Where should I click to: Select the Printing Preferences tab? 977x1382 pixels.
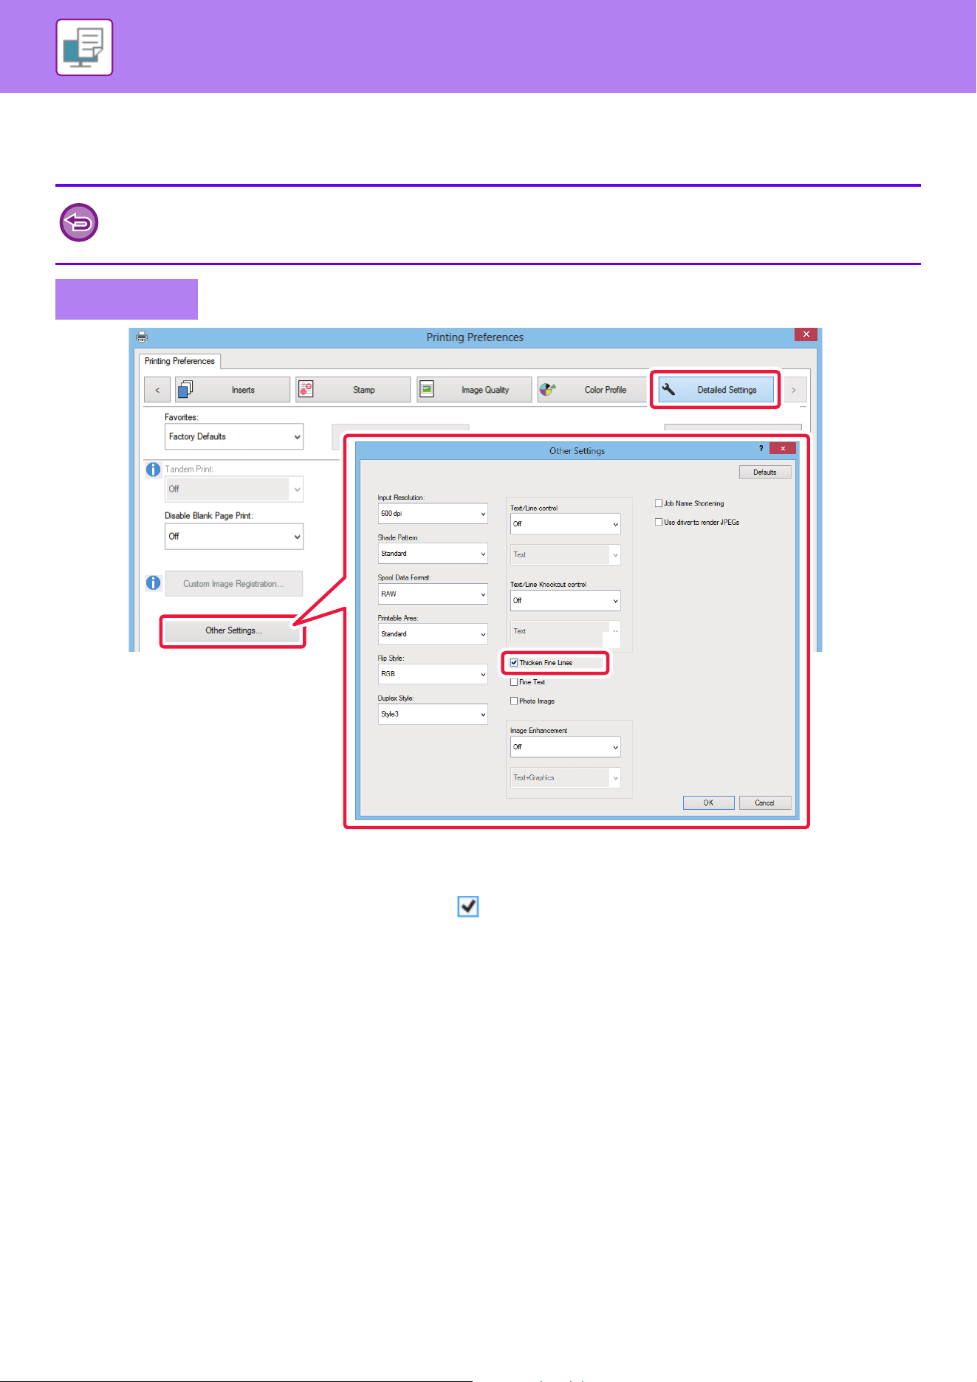(179, 361)
